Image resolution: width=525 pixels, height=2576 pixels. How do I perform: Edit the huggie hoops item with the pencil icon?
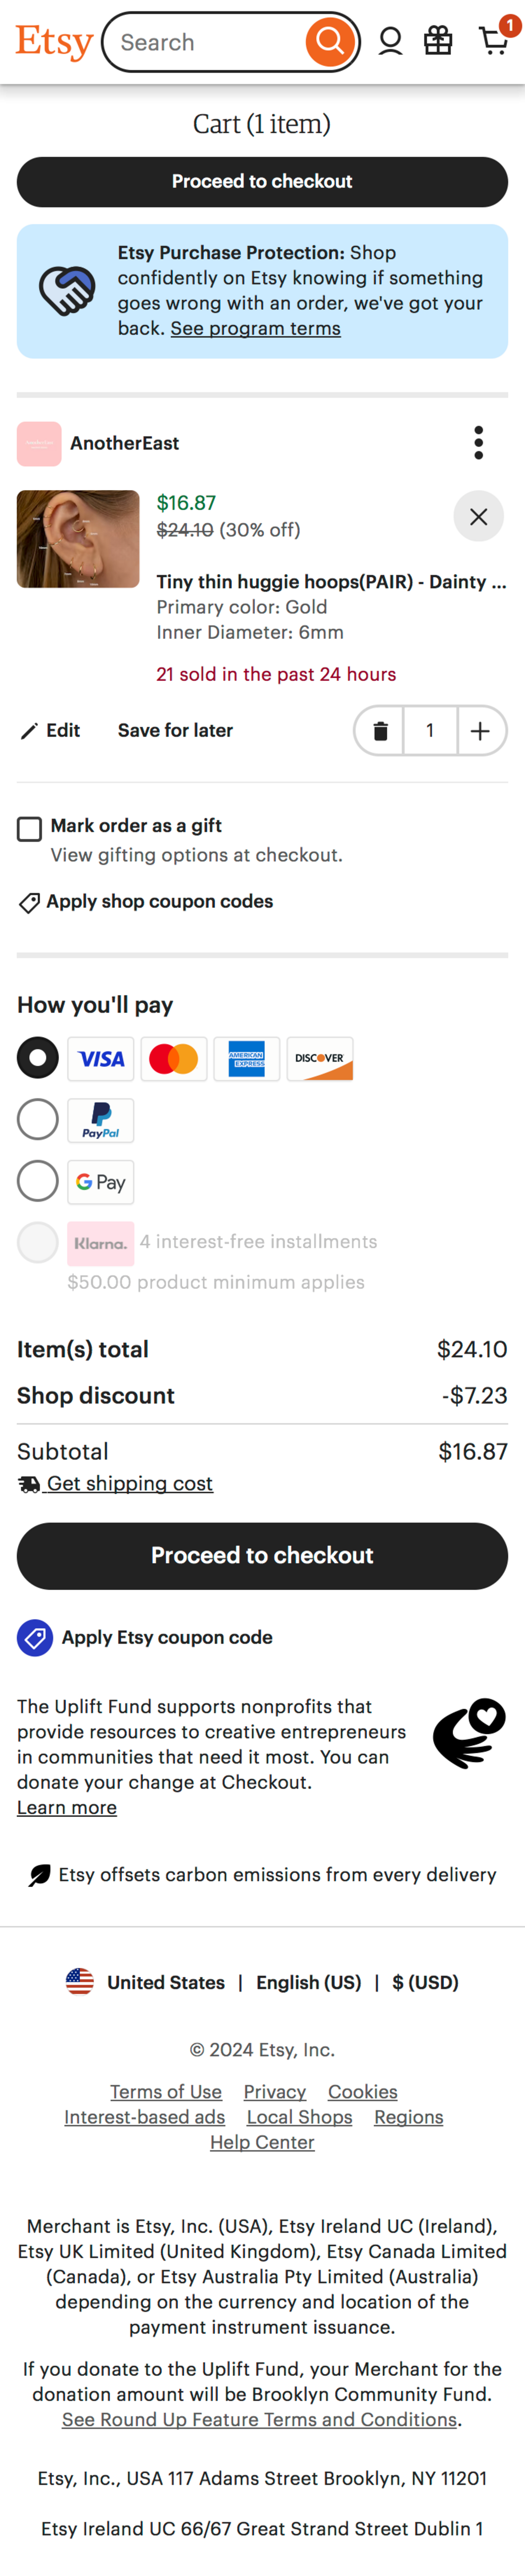(x=30, y=730)
